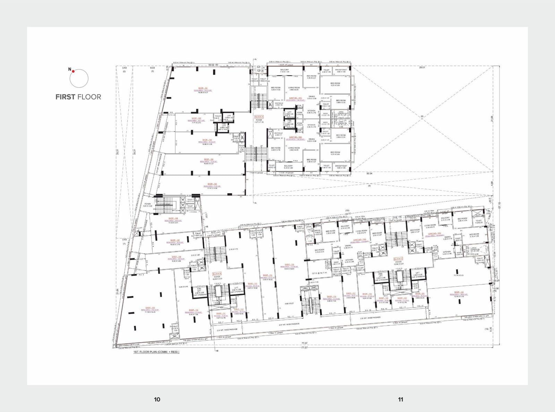The height and width of the screenshot is (412, 555).
Task: Click the 57.15 vertical dimension label
Action: (499, 206)
